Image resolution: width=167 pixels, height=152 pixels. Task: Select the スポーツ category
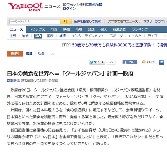(116, 36)
